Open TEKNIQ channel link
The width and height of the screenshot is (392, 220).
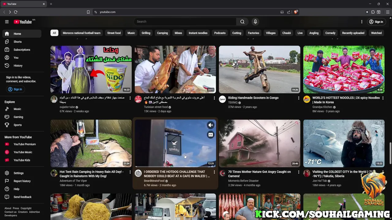click(x=233, y=103)
